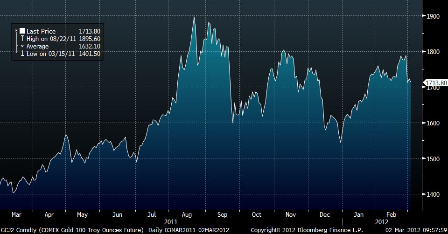
Task: Click the 2011 year label on time axis
Action: pyautogui.click(x=171, y=222)
